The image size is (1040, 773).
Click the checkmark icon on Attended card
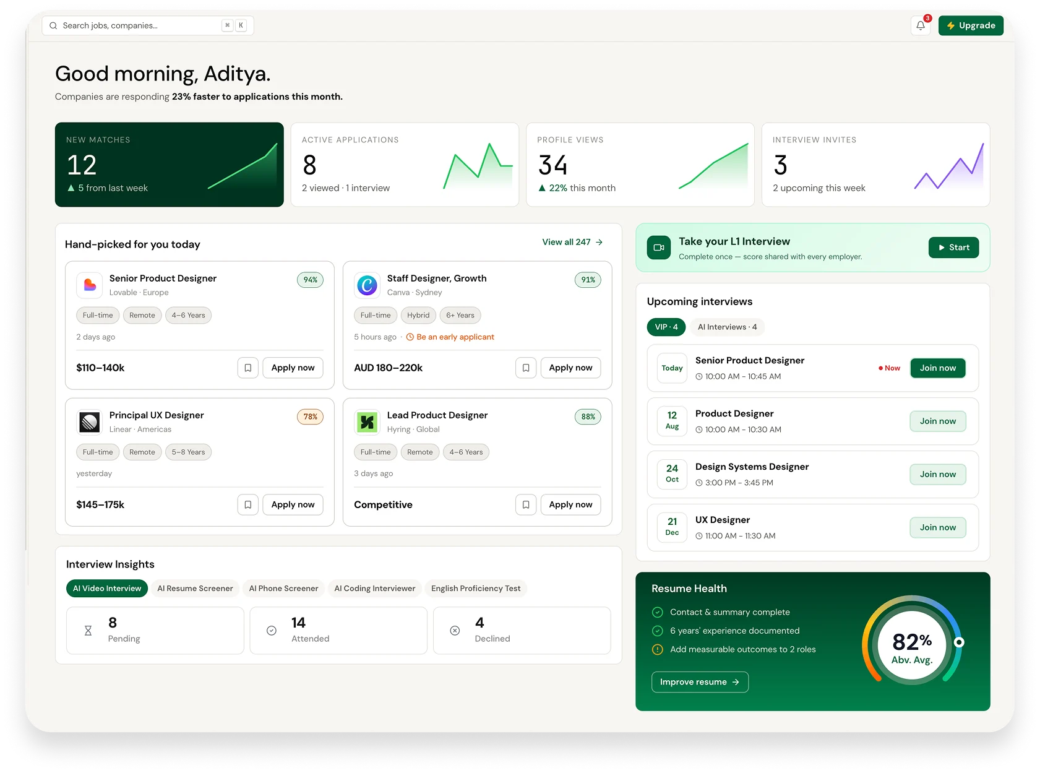271,631
